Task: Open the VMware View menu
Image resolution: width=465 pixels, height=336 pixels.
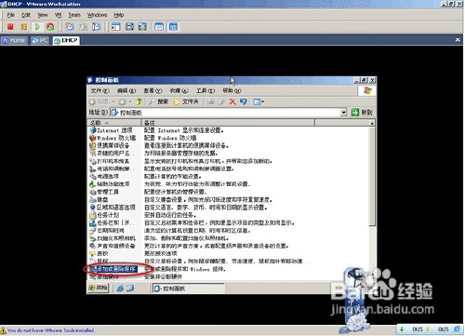Action: [43, 15]
